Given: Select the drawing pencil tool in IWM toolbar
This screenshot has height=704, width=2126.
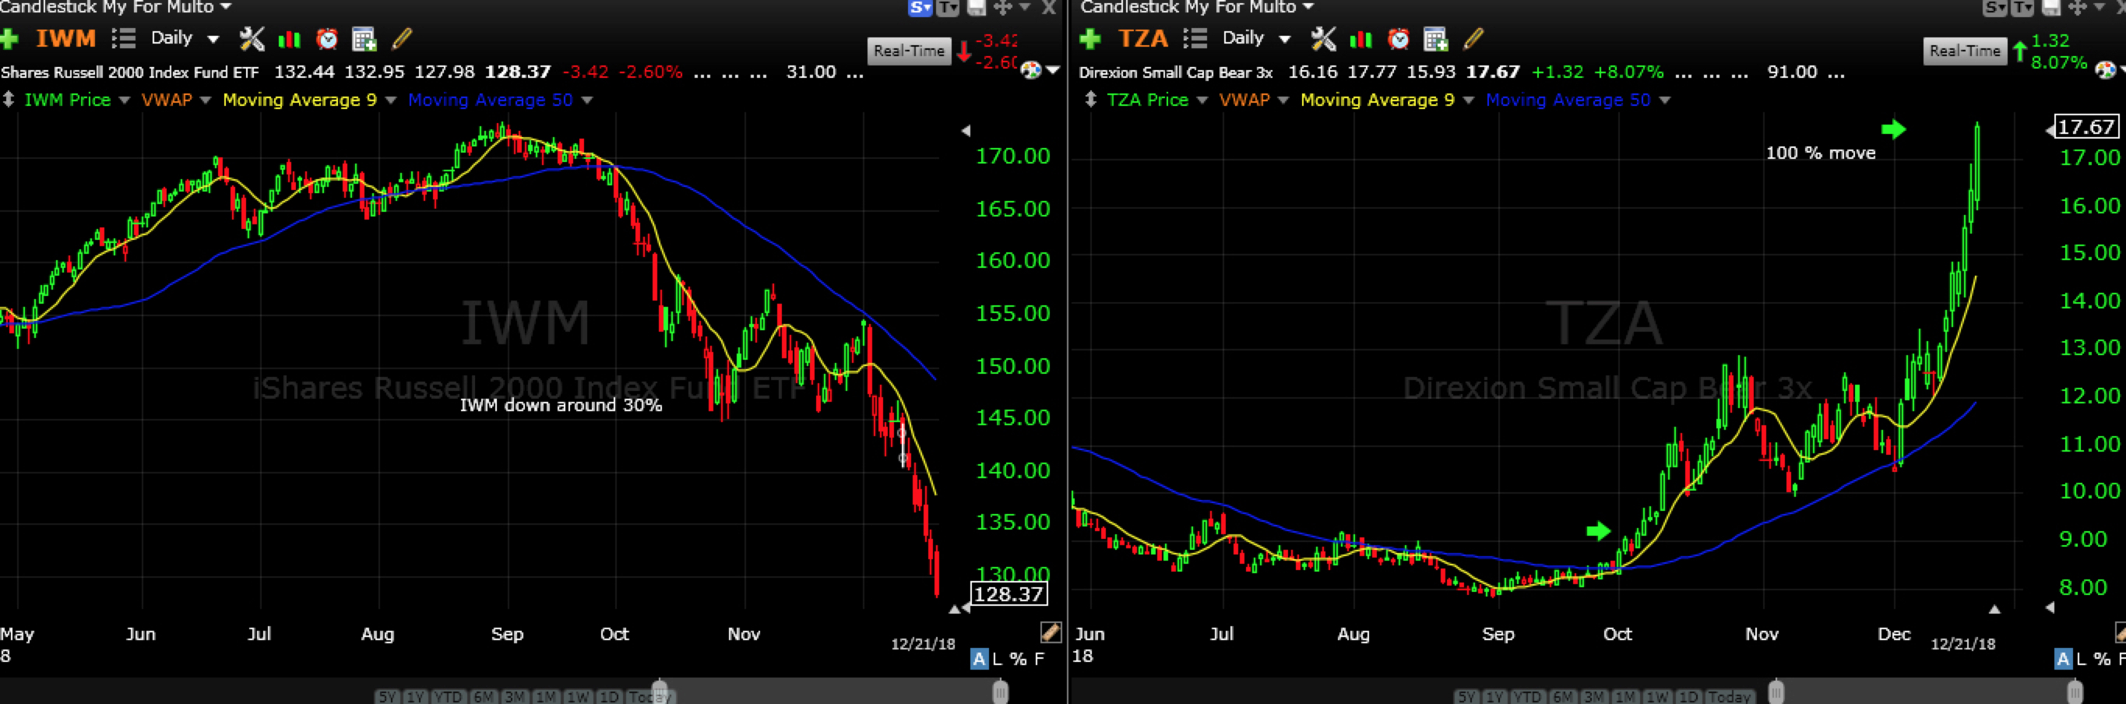Looking at the screenshot, I should (x=402, y=38).
